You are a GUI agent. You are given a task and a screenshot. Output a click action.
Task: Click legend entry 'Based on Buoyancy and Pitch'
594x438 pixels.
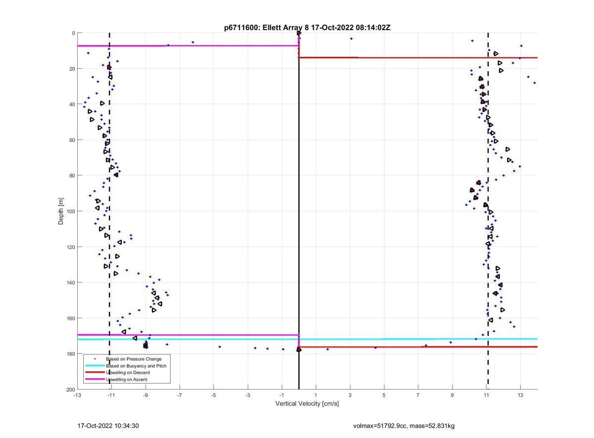tap(136, 366)
